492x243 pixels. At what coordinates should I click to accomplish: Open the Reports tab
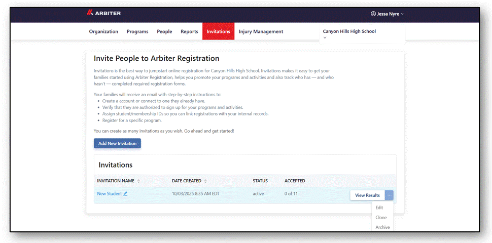[x=189, y=31]
